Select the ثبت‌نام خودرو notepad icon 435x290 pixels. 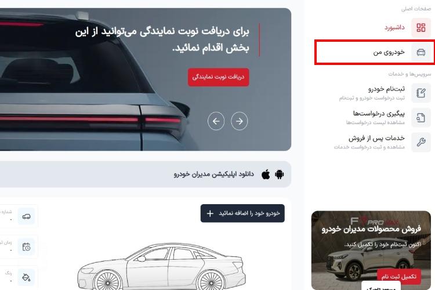tap(421, 93)
